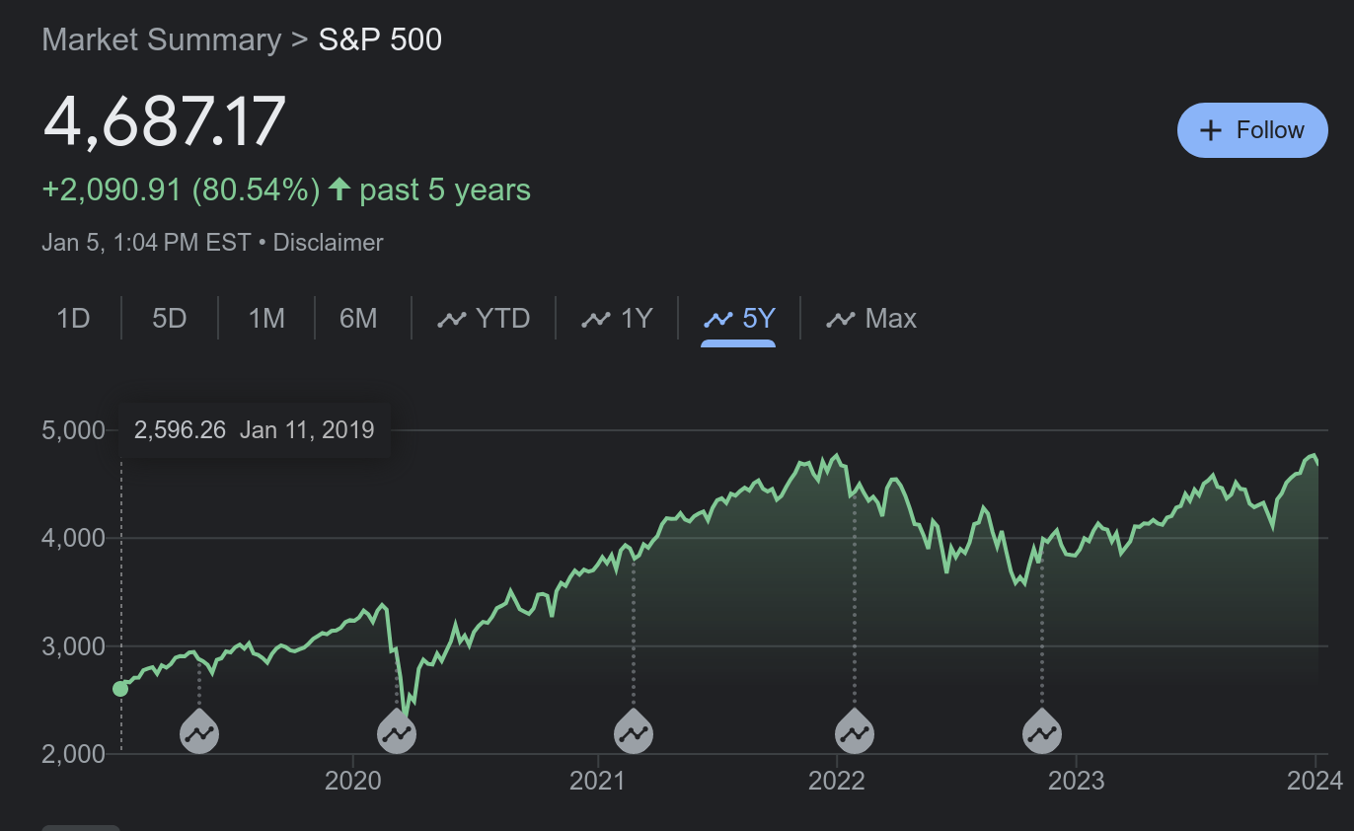Viewport: 1354px width, 831px height.
Task: Click the trend icon beside YTD
Action: 451,319
